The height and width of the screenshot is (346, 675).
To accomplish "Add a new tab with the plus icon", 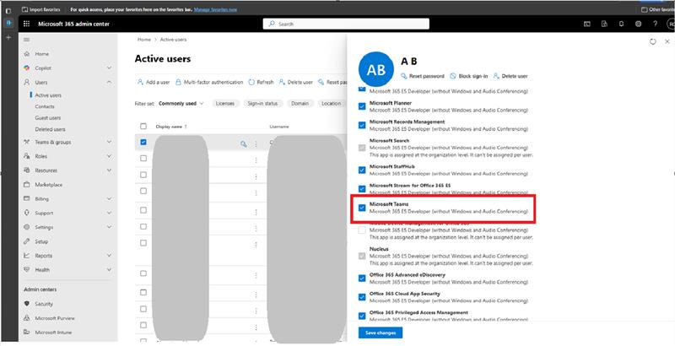I will [x=8, y=37].
